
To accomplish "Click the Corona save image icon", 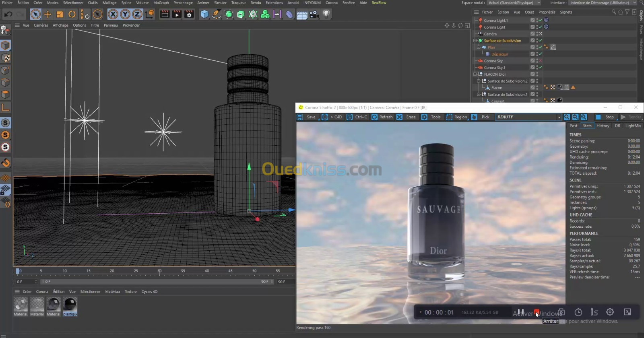I will (300, 117).
